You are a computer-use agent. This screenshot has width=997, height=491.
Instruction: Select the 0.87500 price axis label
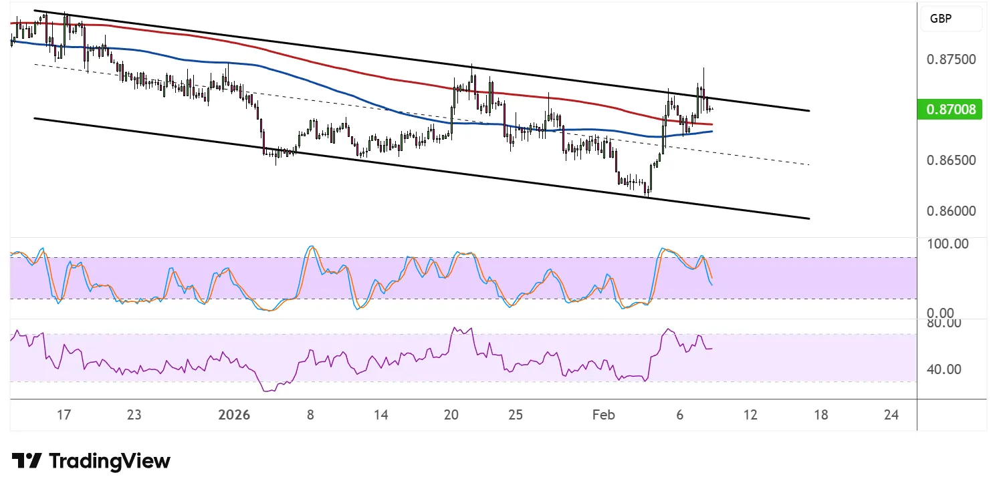pyautogui.click(x=950, y=59)
